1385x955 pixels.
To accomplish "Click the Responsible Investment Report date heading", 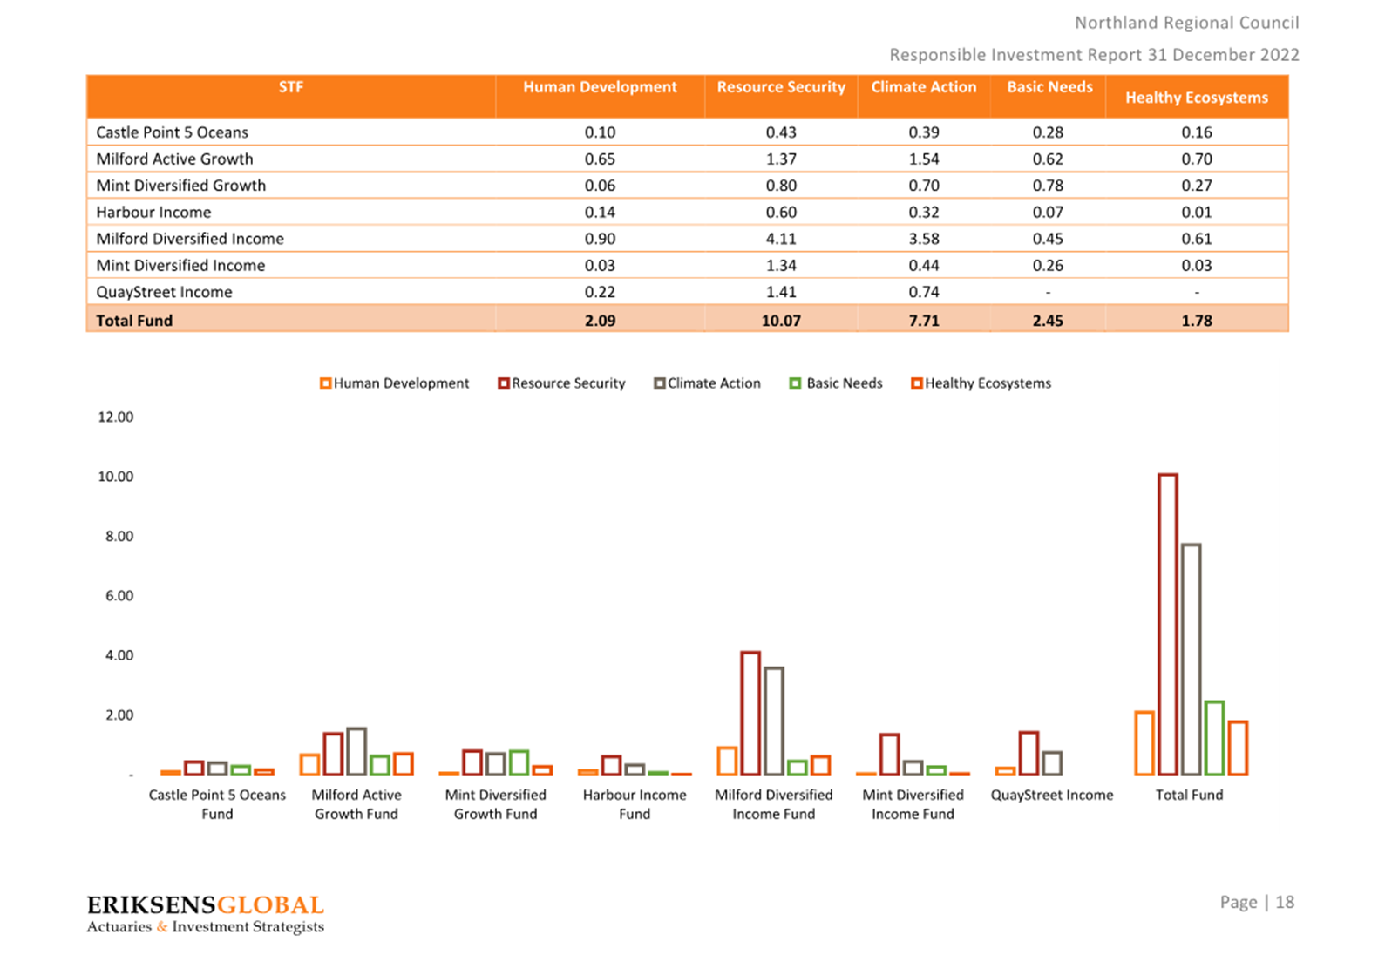I will [1094, 55].
